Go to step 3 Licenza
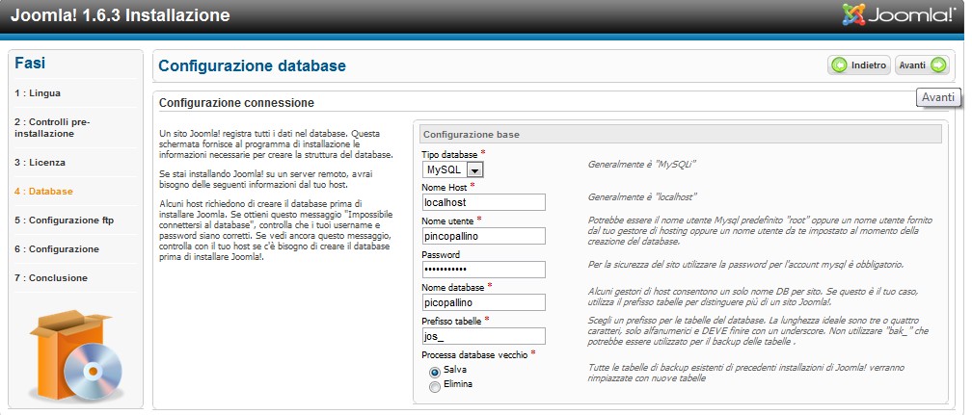This screenshot has height=415, width=972. [40, 163]
